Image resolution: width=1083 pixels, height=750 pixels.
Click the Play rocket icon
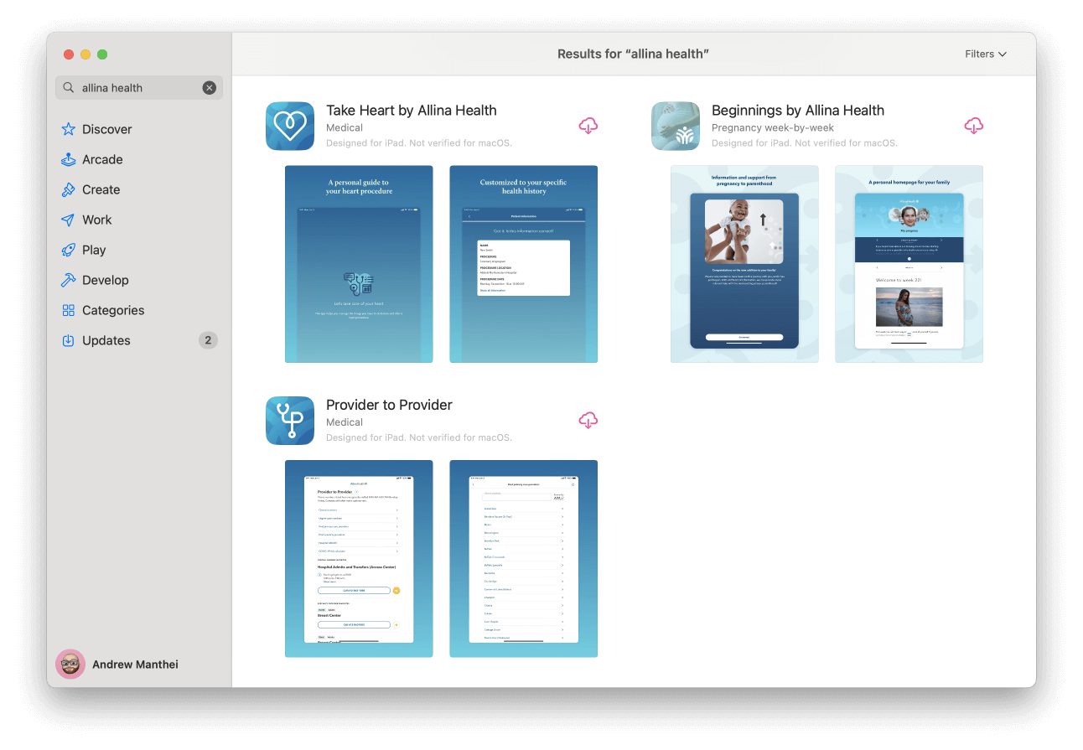(69, 250)
